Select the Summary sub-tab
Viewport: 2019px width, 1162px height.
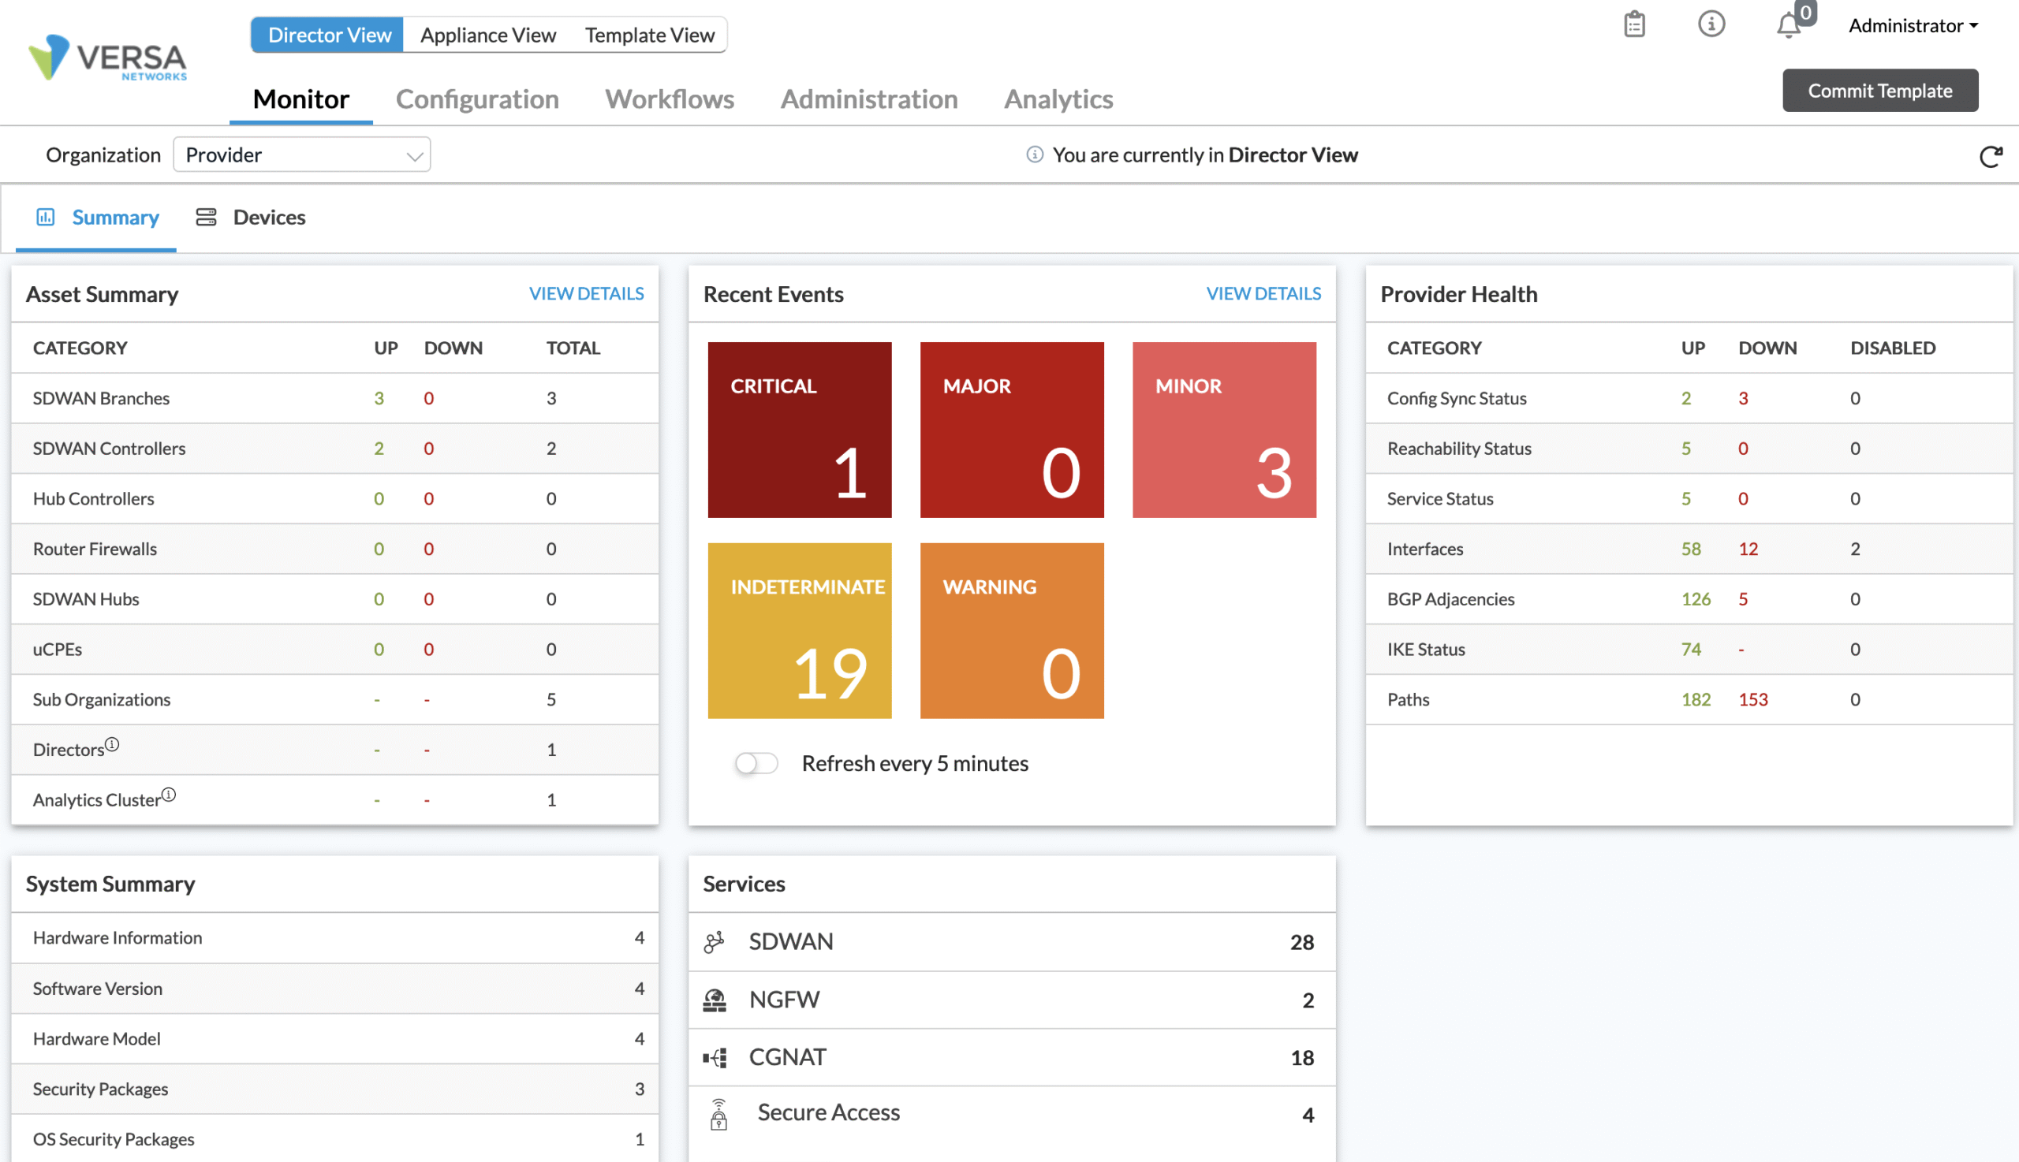(96, 218)
